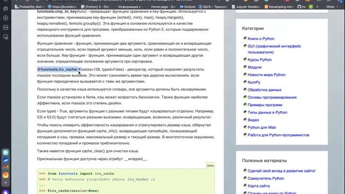Open the Курсы Python category
Viewport: 345px width, 194px height.
point(260,60)
